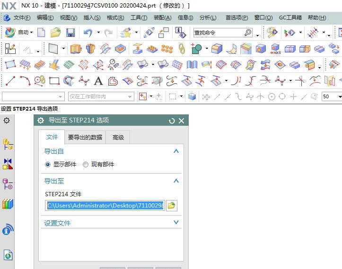342x269 pixels.
Task: Open the Edit menu
Action: click(45, 17)
